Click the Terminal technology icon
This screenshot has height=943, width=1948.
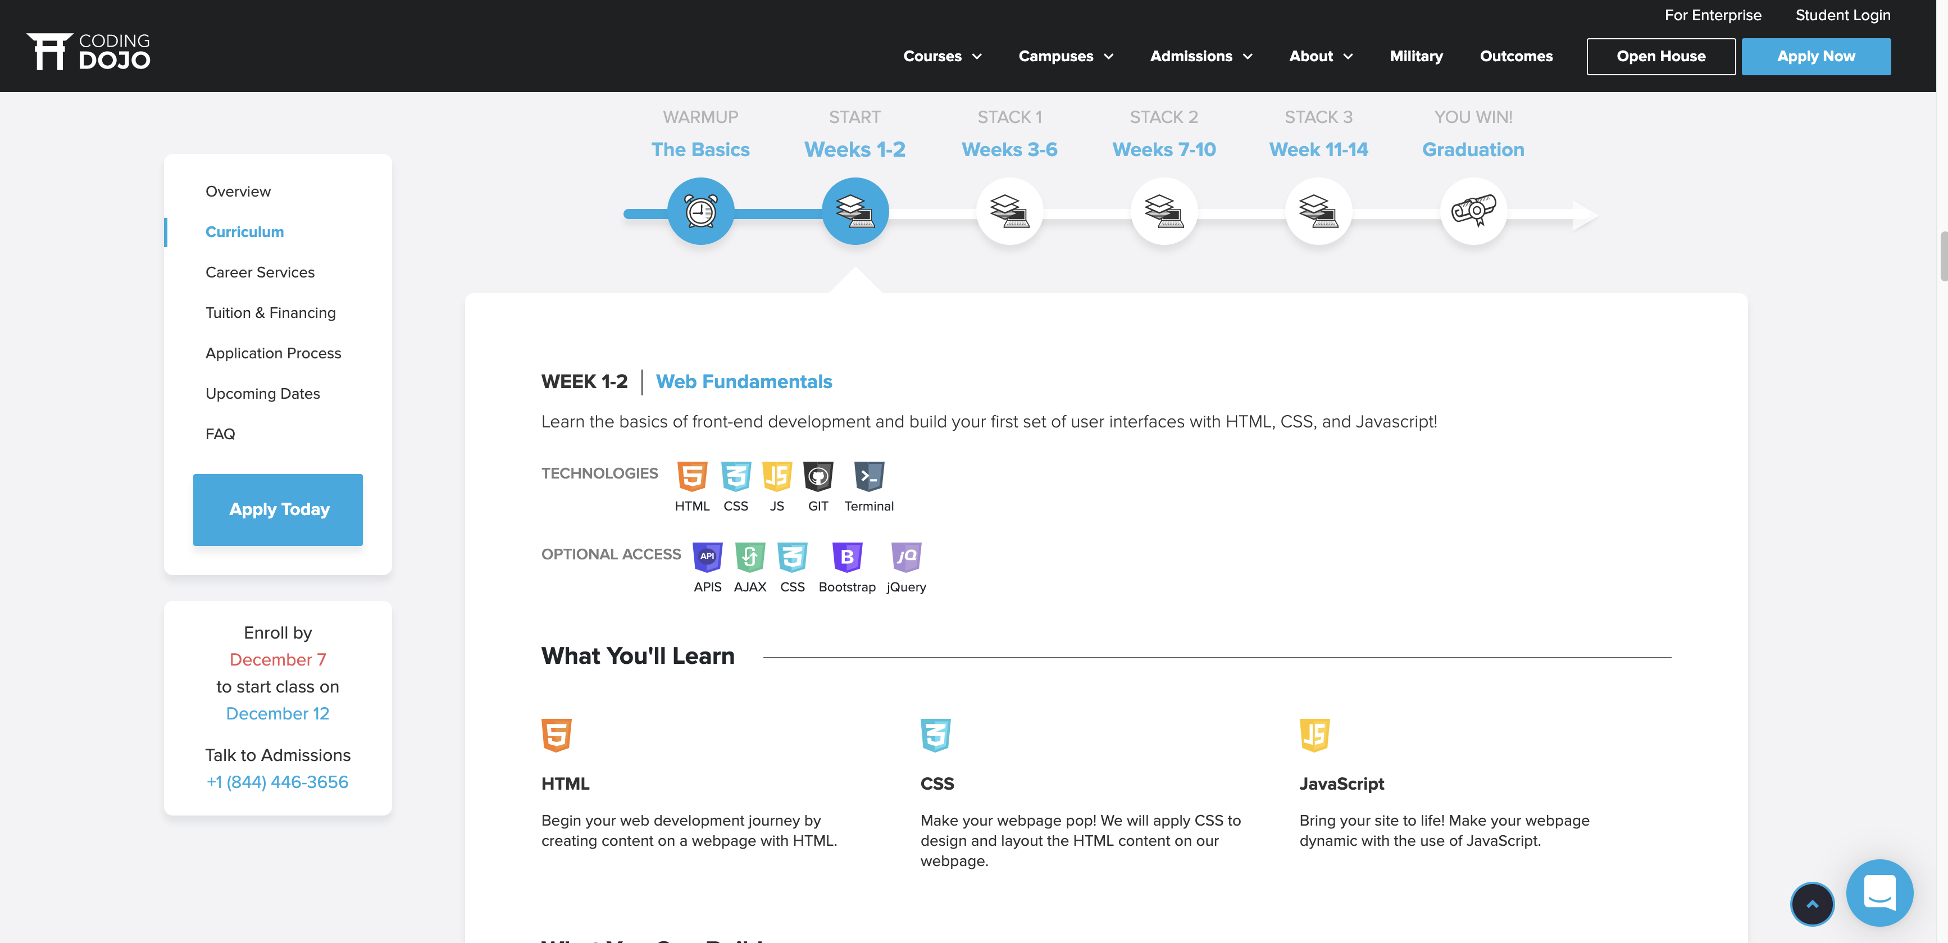pos(868,476)
